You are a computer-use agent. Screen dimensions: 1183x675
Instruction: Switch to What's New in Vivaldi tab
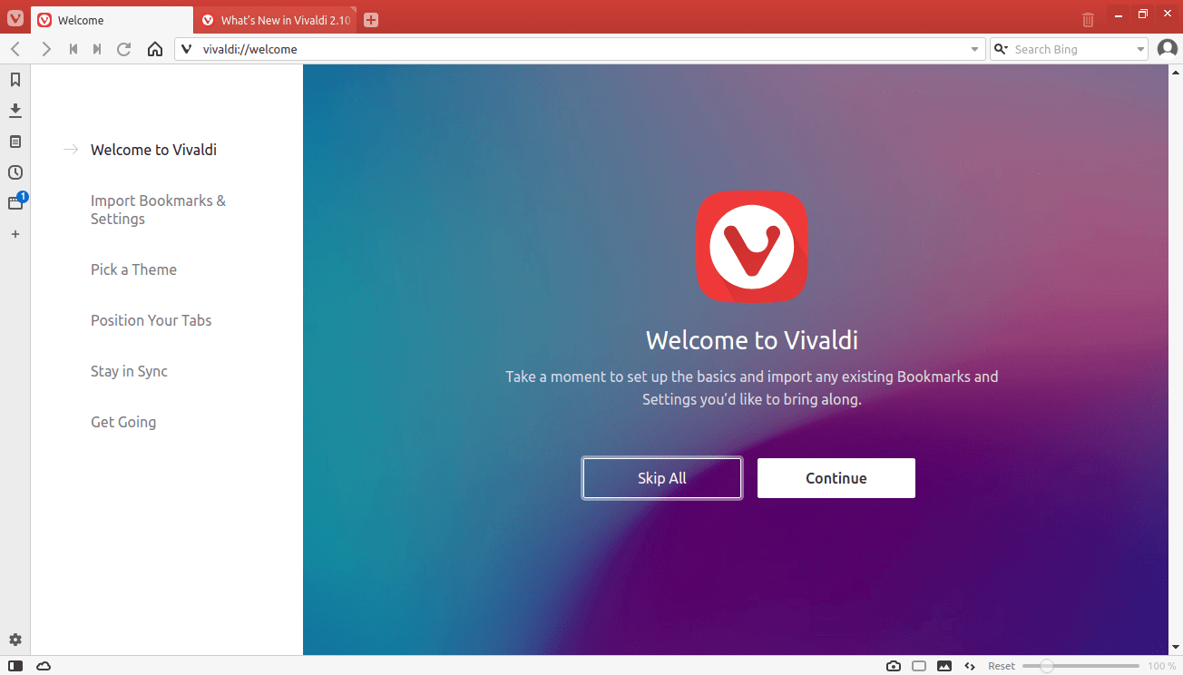[x=276, y=20]
